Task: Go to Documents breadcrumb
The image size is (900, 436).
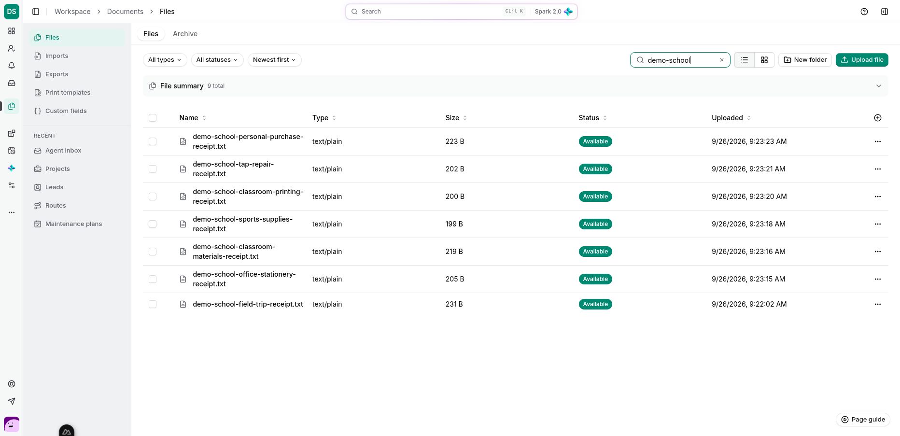Action: (x=125, y=12)
